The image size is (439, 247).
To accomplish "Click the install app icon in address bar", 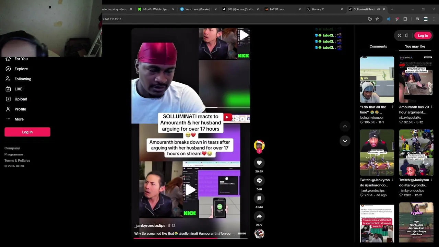I will click(370, 19).
